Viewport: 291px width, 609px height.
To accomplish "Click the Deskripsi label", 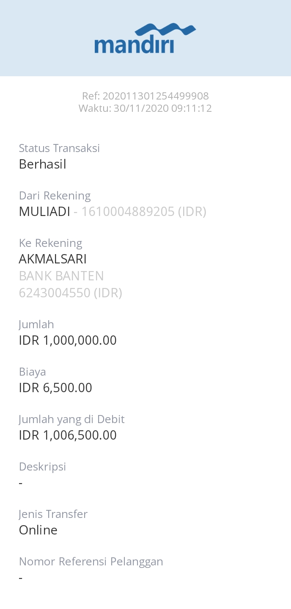I will click(x=42, y=467).
